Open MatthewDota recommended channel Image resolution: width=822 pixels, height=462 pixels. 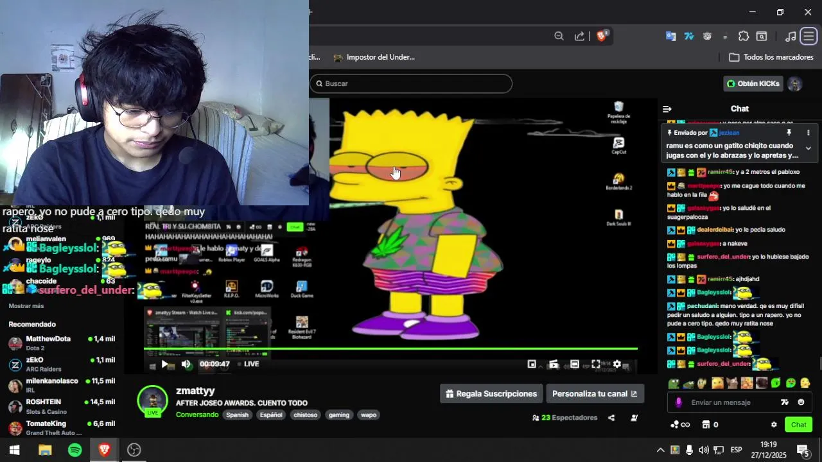click(62, 343)
